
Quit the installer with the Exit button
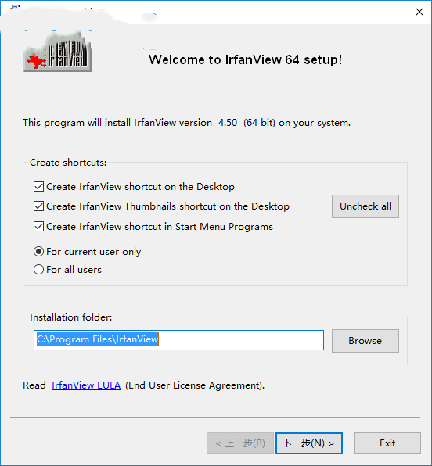tap(387, 443)
